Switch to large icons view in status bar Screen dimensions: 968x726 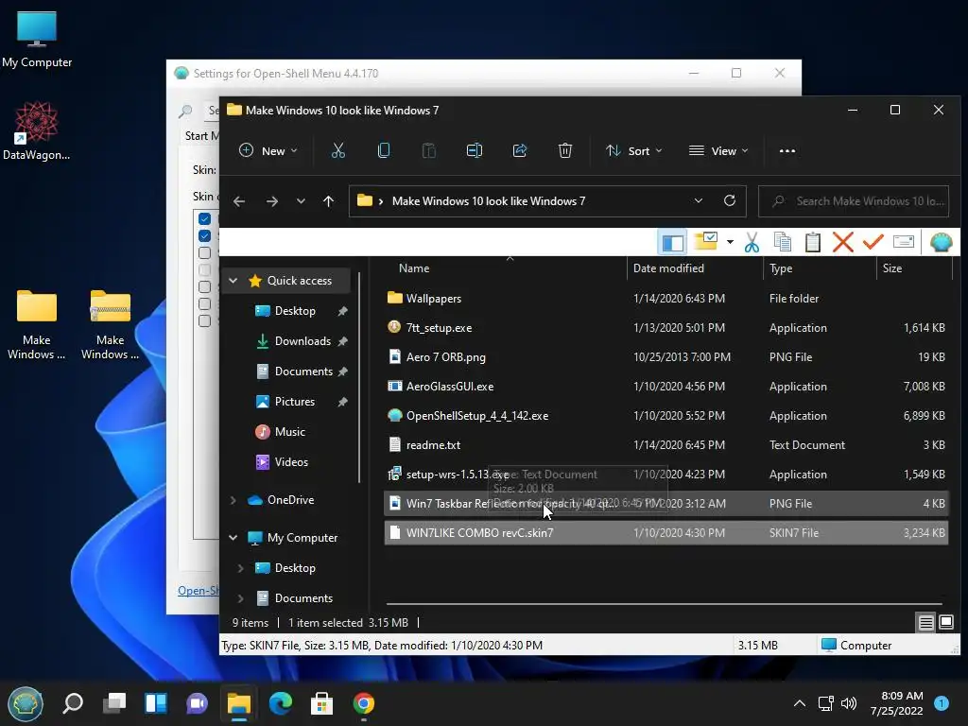[x=945, y=622]
